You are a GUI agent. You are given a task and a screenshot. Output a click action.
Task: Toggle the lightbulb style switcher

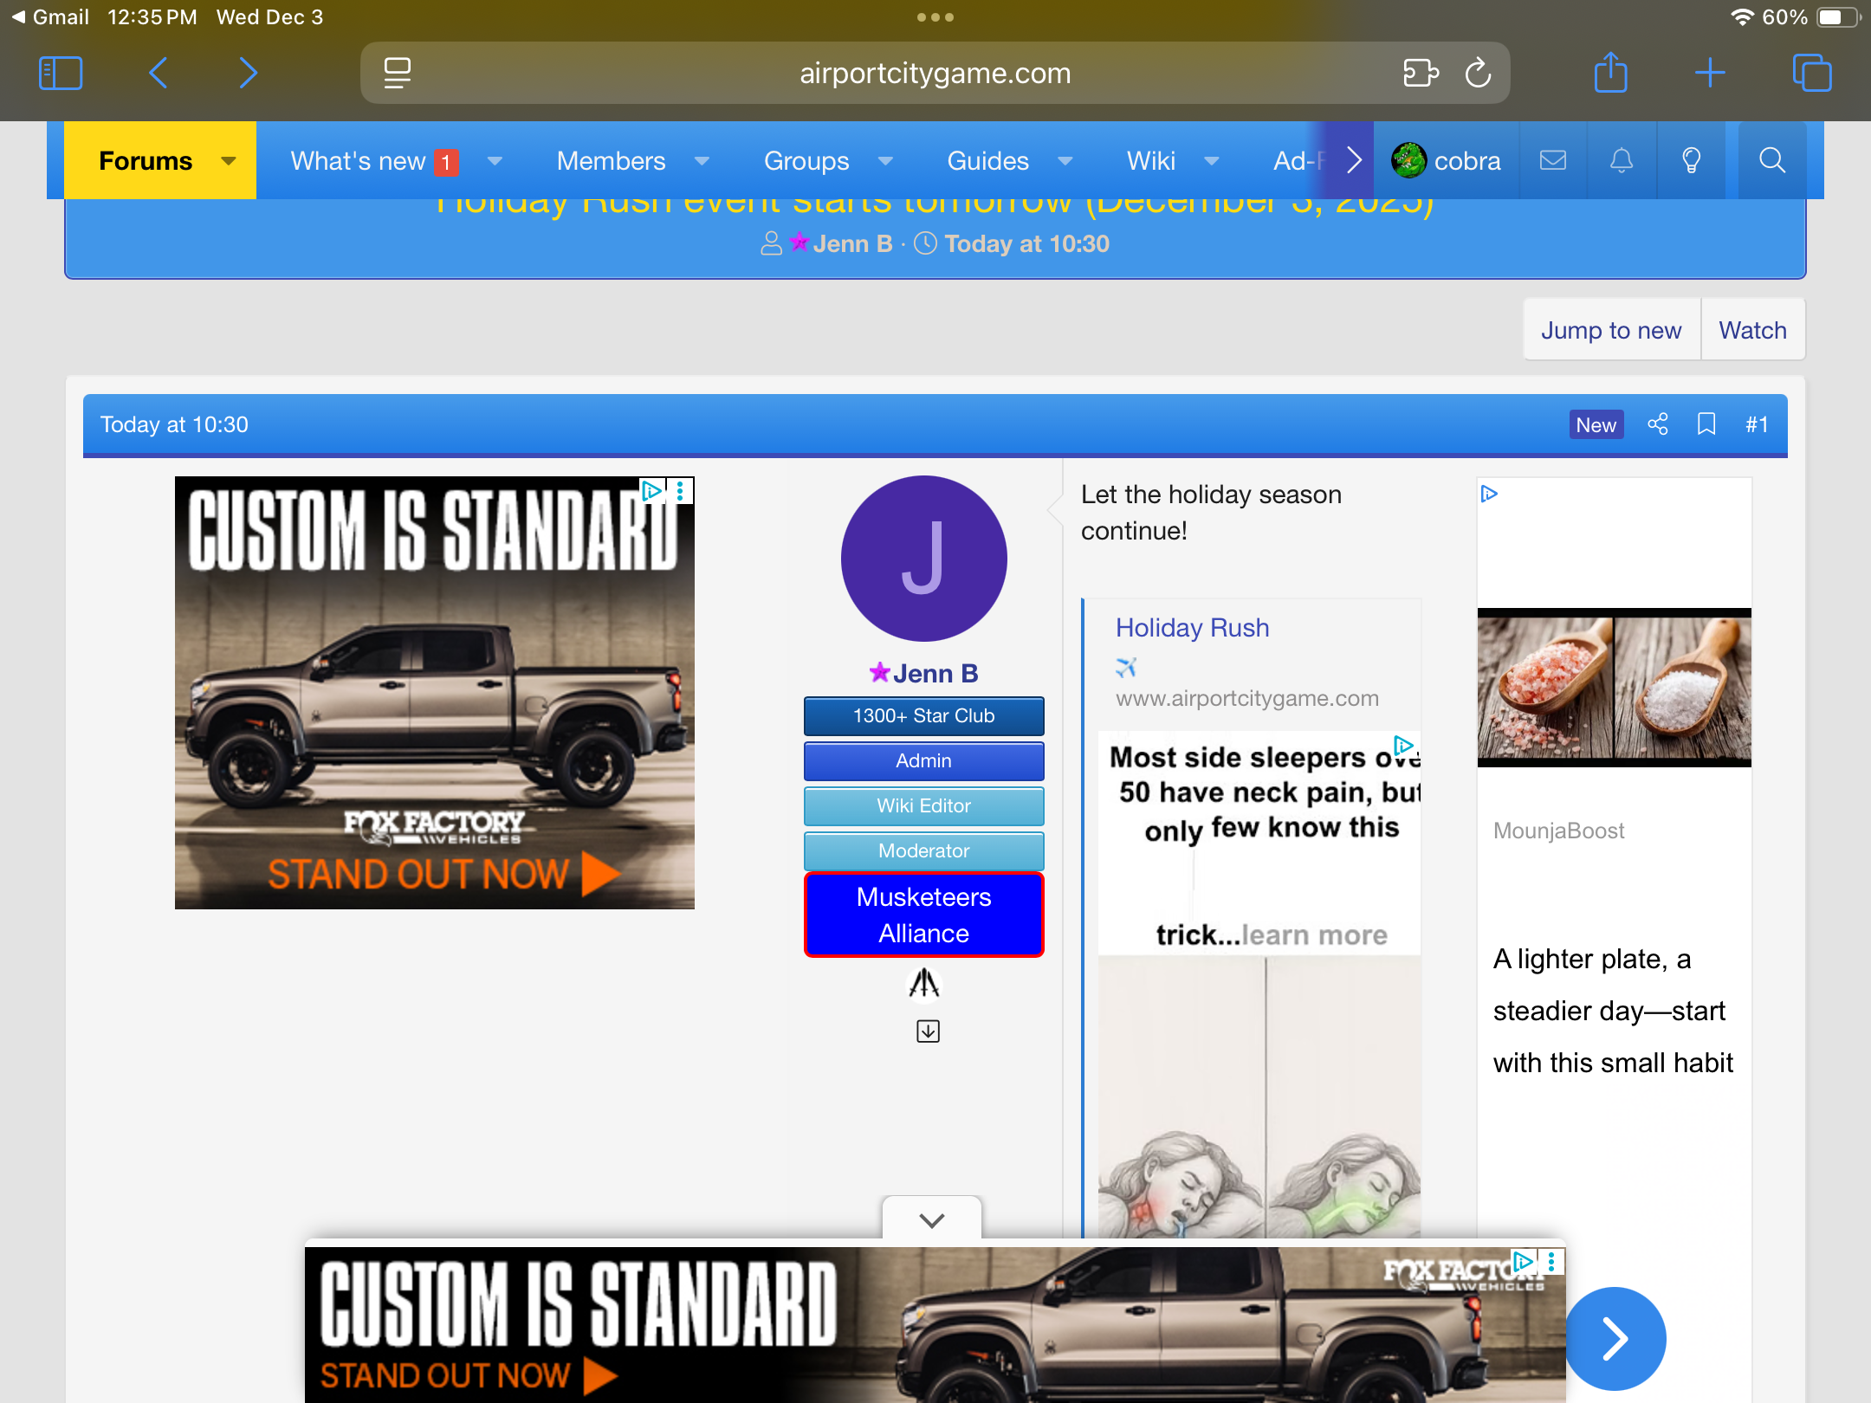tap(1690, 160)
